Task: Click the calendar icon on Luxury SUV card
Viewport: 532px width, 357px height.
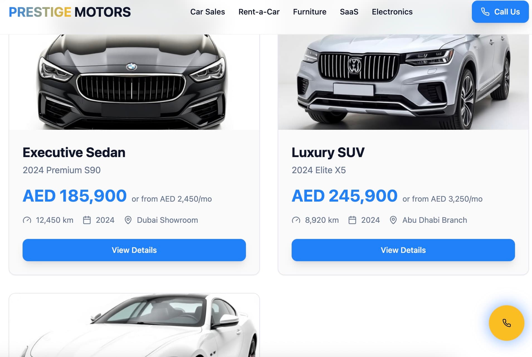Action: click(x=352, y=220)
